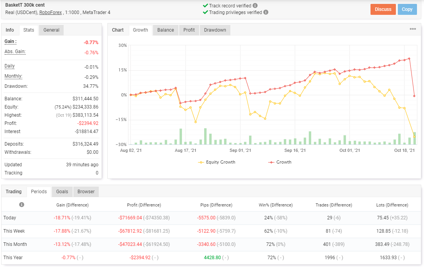Click the Deposits value $316,324.49
Screen dimensions: 424x267
[86, 144]
